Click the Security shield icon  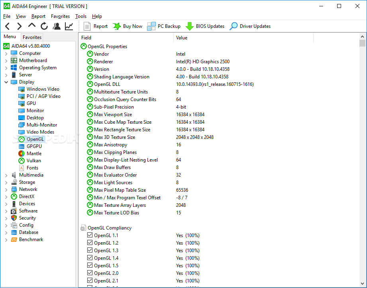click(x=14, y=218)
